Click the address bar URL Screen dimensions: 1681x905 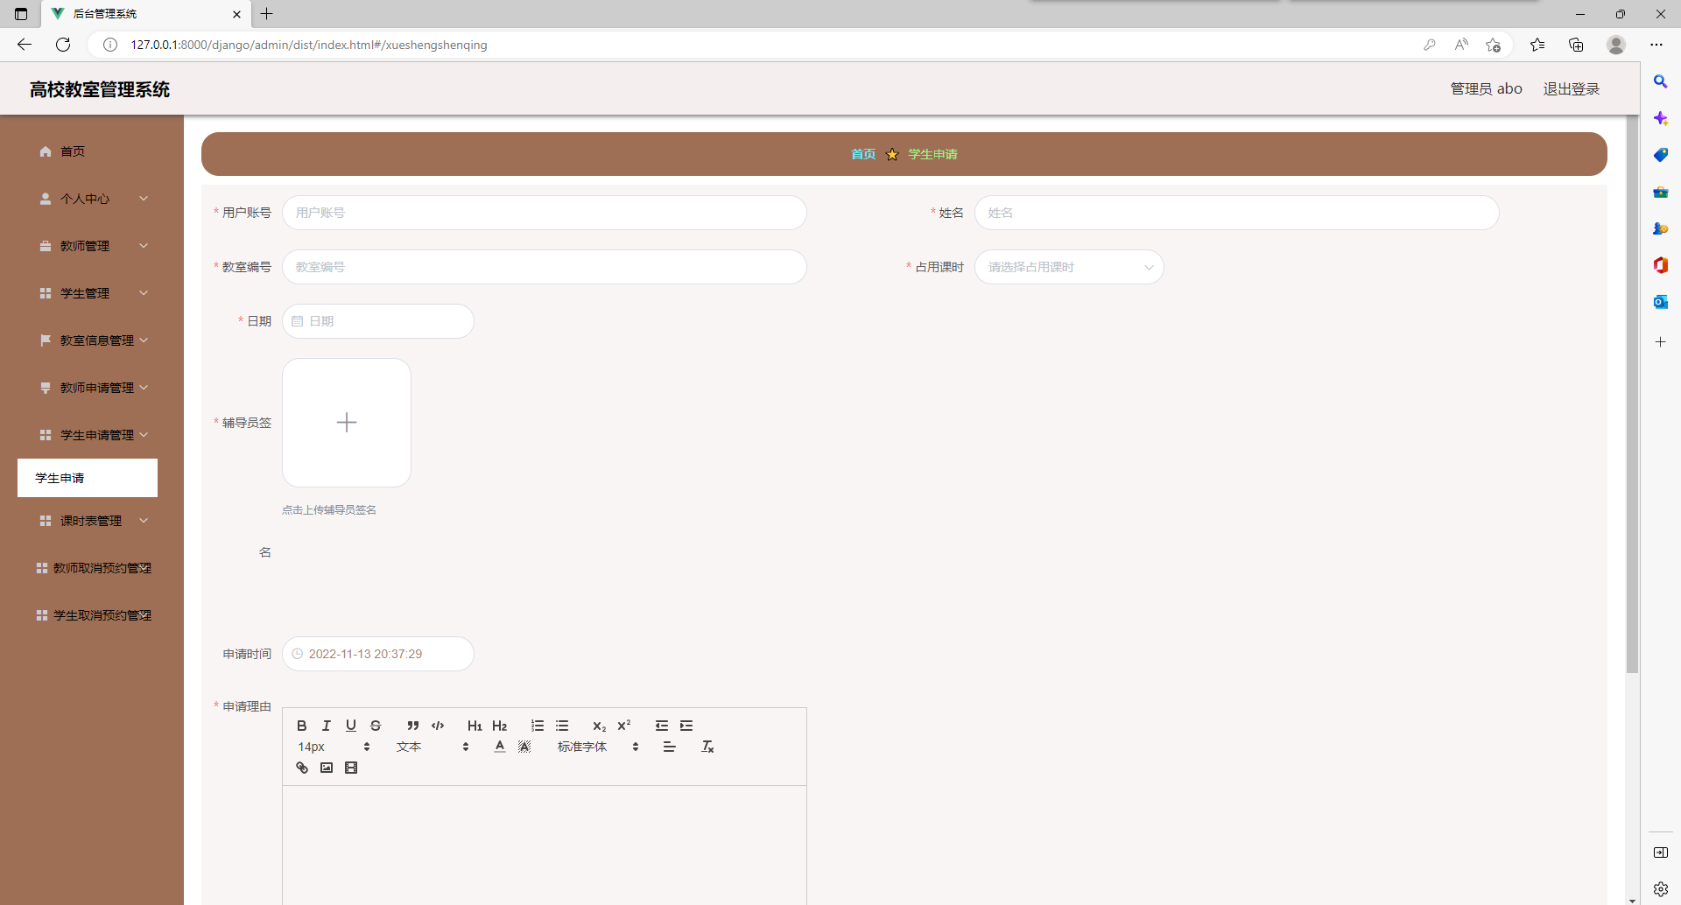click(309, 45)
